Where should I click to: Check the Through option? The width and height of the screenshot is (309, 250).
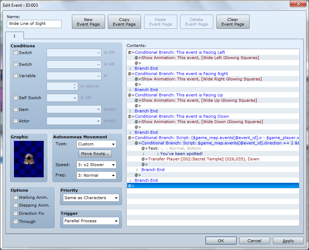pyautogui.click(x=15, y=222)
